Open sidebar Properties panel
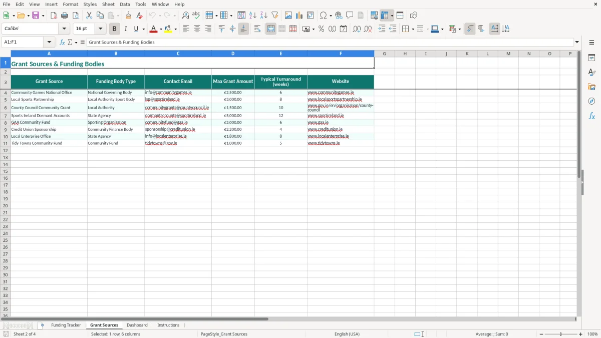Image resolution: width=601 pixels, height=338 pixels. click(591, 58)
